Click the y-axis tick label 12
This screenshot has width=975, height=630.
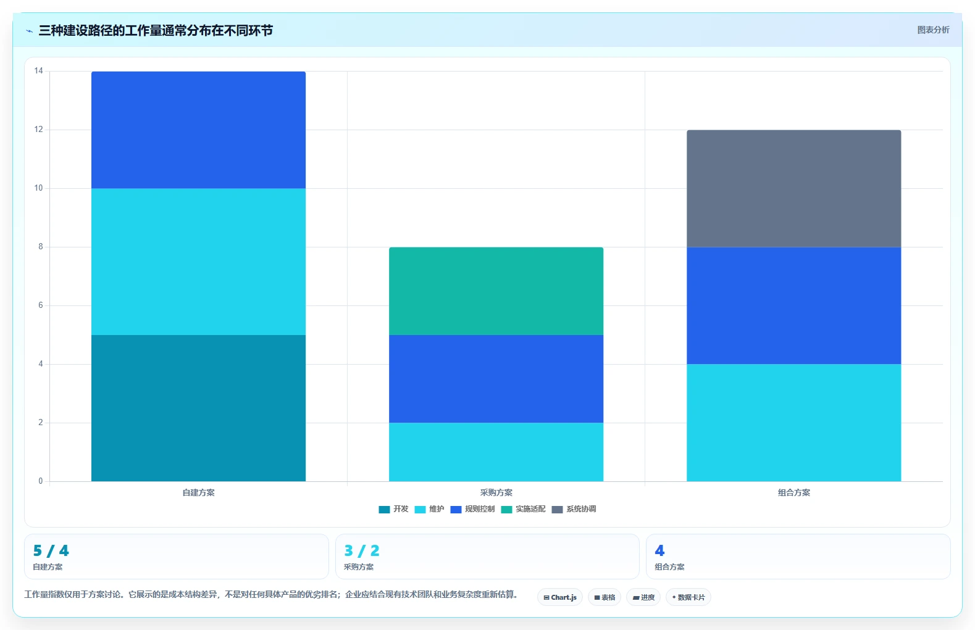pos(39,130)
